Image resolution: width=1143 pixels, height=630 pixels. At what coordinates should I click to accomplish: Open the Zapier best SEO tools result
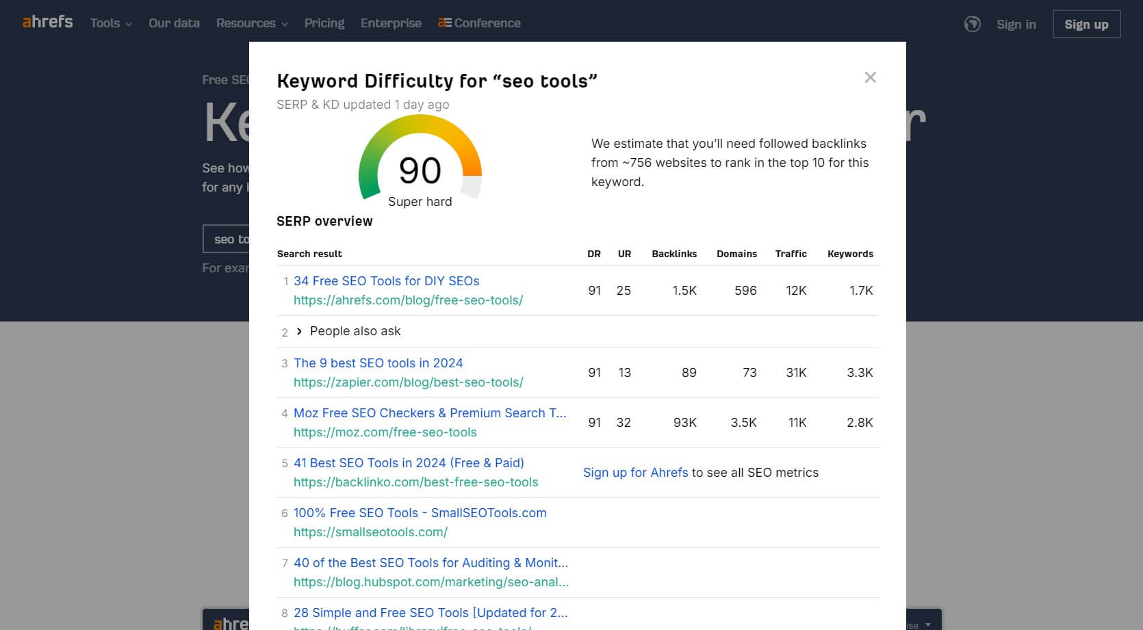(x=378, y=363)
